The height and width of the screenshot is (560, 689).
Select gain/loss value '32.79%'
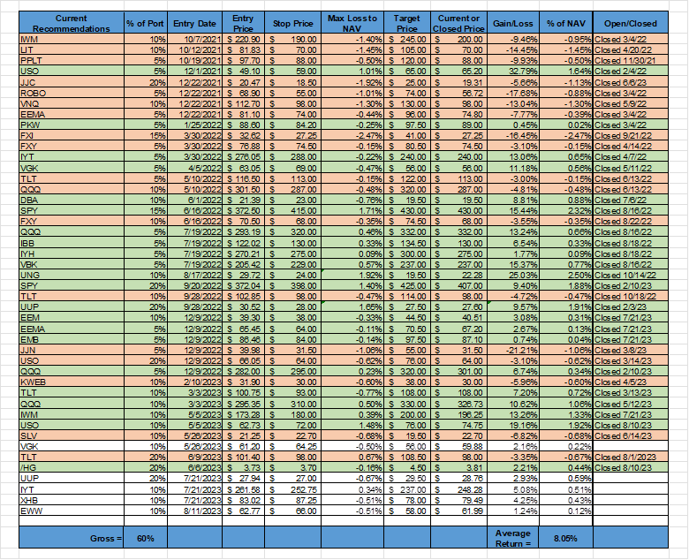pyautogui.click(x=513, y=72)
